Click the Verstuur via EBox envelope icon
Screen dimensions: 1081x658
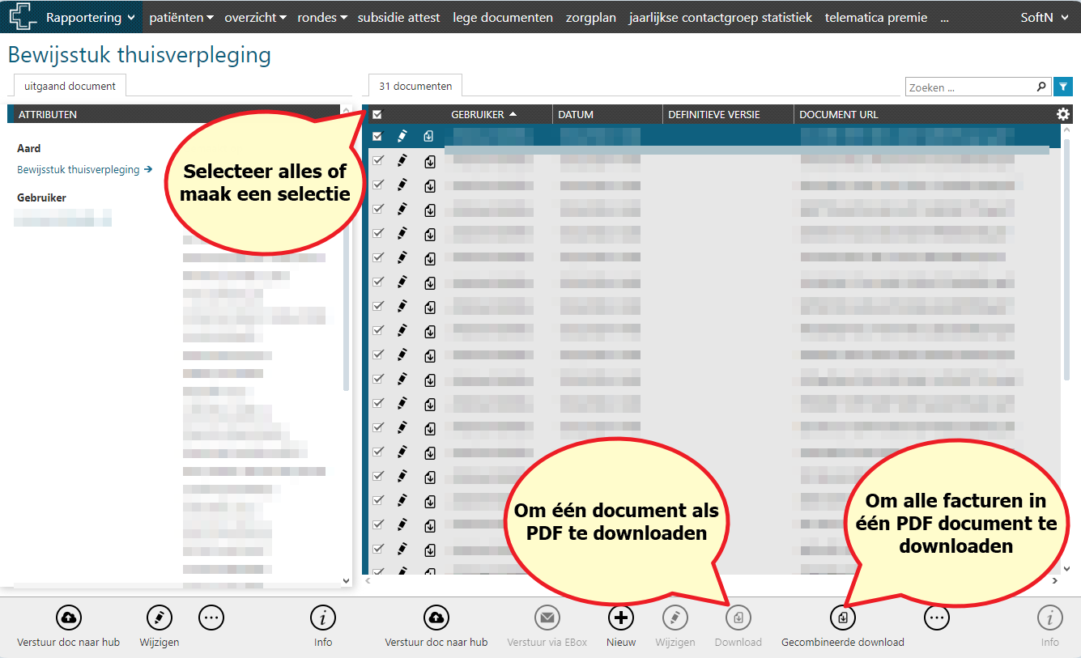click(x=547, y=618)
